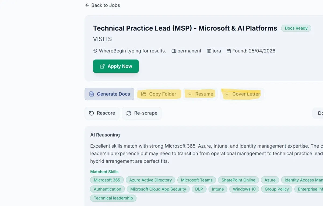The height and width of the screenshot is (206, 323).
Task: Click the refresh icon in Re-scrape
Action: coord(129,113)
